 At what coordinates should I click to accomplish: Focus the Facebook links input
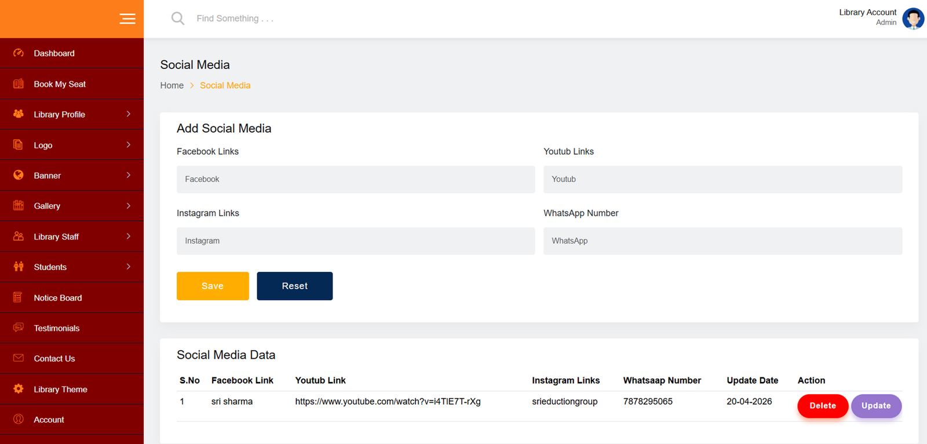pos(356,179)
